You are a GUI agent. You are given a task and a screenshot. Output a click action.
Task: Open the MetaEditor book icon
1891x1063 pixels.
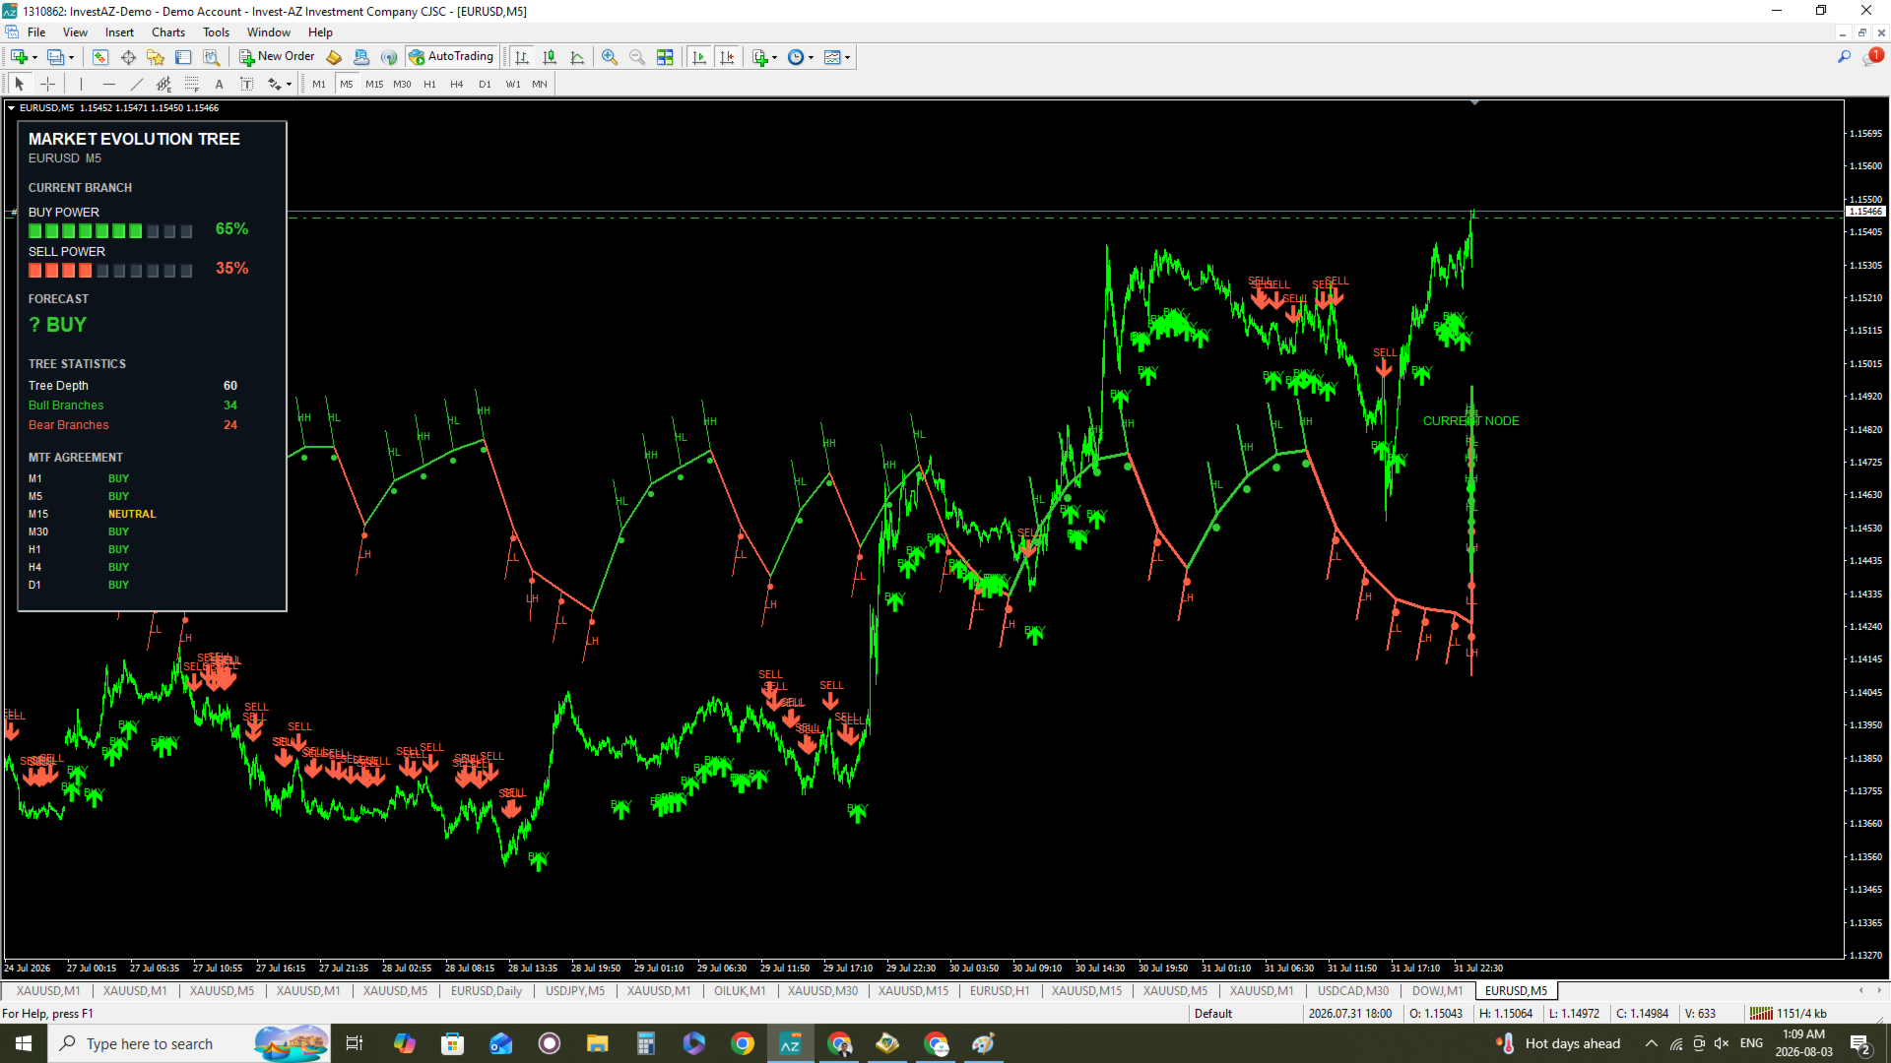[x=334, y=57]
